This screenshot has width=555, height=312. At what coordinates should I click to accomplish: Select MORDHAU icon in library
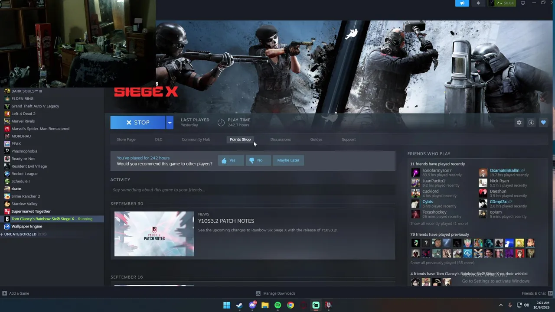pyautogui.click(x=7, y=136)
